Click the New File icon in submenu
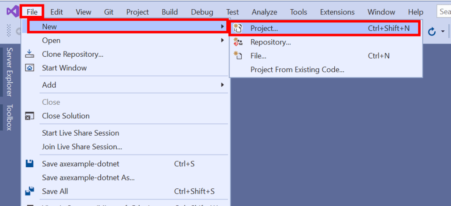The height and width of the screenshot is (206, 451). tap(238, 56)
